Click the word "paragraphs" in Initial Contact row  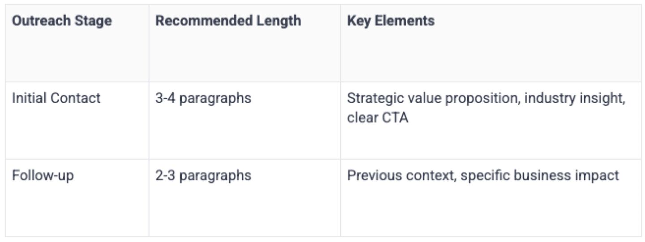[x=215, y=98]
